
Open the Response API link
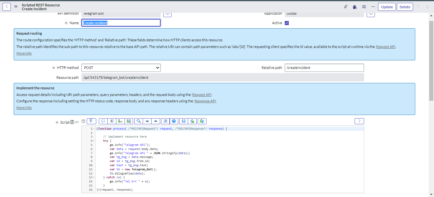(205, 101)
